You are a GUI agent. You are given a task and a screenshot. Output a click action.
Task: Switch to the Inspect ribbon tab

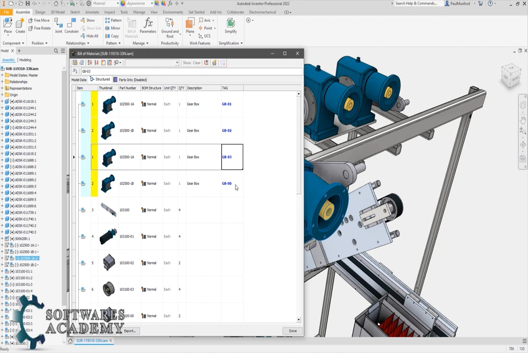tap(109, 12)
